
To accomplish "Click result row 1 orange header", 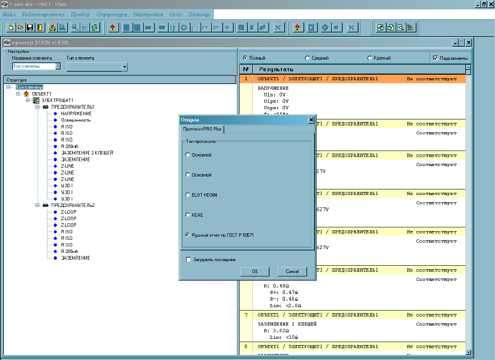I will click(x=353, y=79).
